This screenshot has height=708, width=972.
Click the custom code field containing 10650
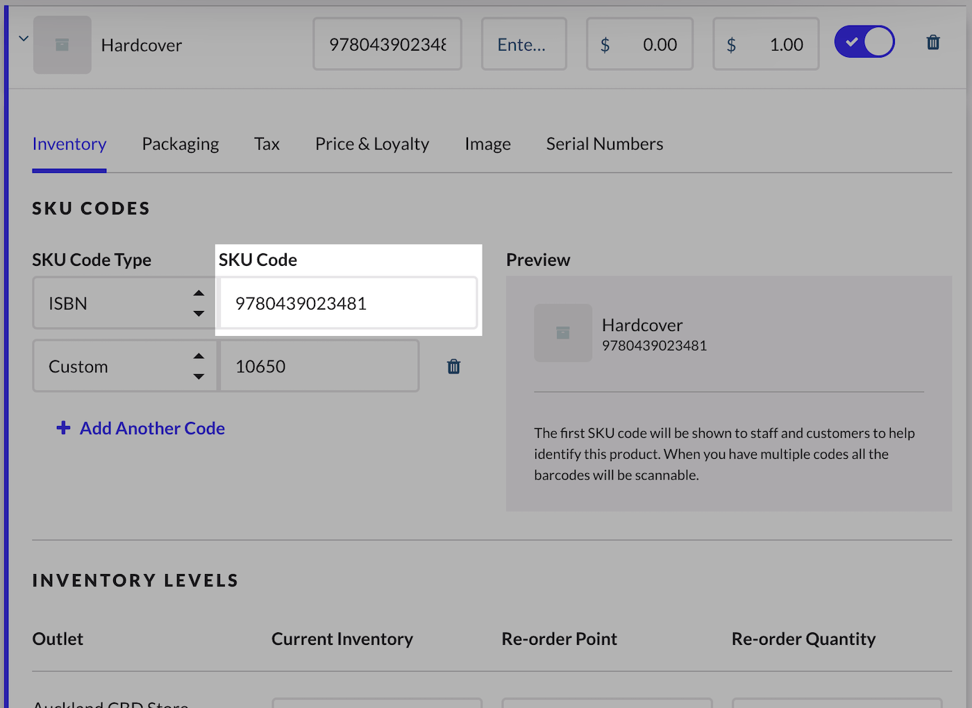[x=319, y=366]
